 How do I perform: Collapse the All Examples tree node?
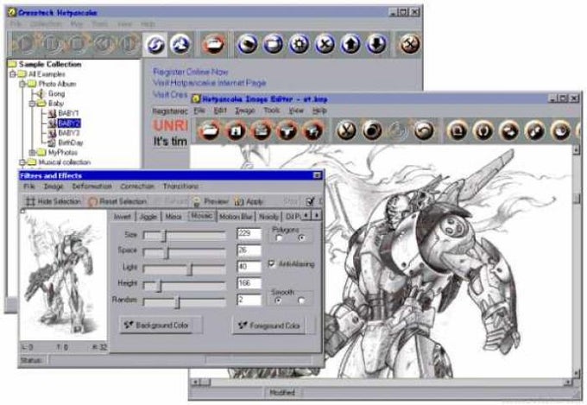click(13, 74)
